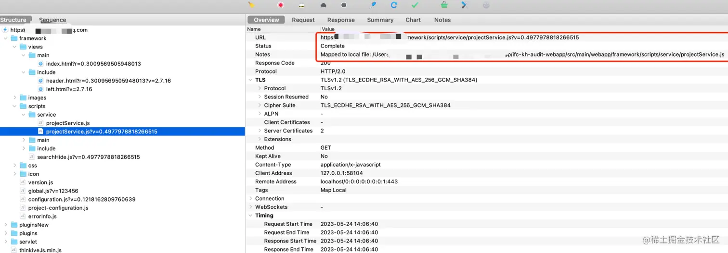The image size is (728, 253).
Task: Click the broom Clear Session icon
Action: pyautogui.click(x=251, y=5)
